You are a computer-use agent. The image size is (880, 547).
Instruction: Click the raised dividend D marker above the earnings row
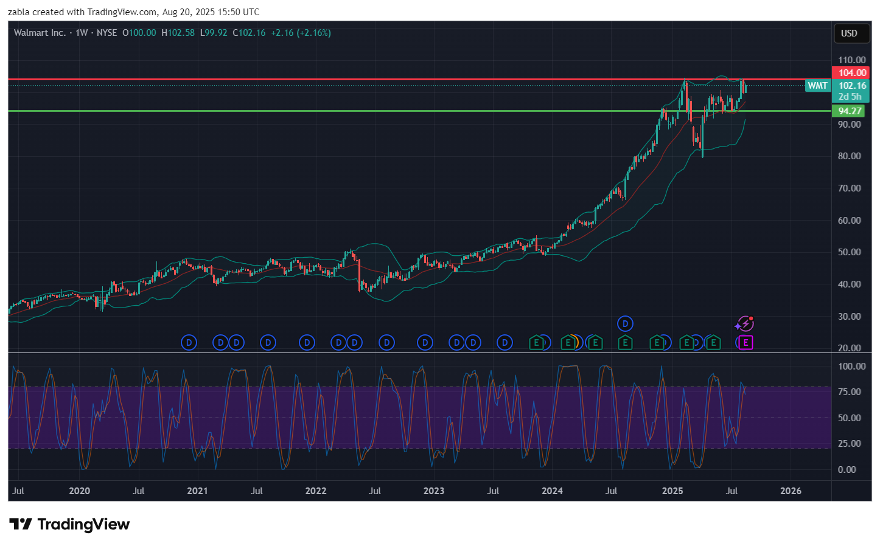tap(625, 324)
